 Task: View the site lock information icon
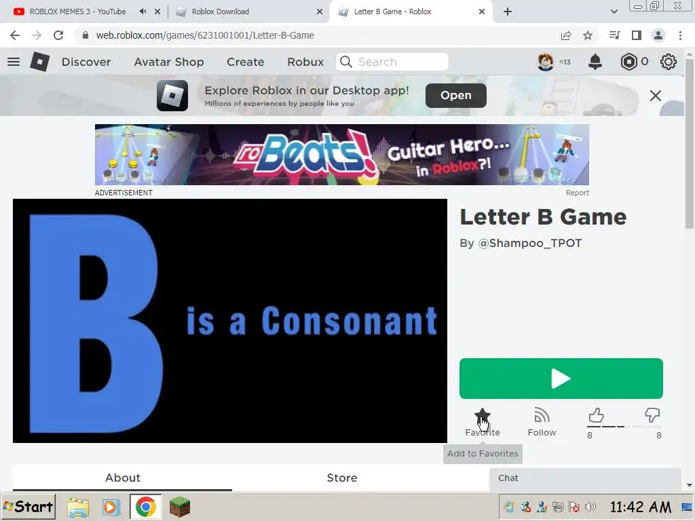(85, 35)
